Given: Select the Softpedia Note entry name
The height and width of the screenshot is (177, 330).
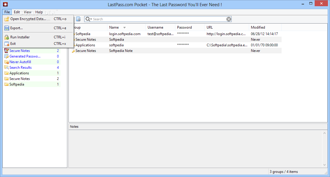Looking at the screenshot, I should [x=121, y=51].
